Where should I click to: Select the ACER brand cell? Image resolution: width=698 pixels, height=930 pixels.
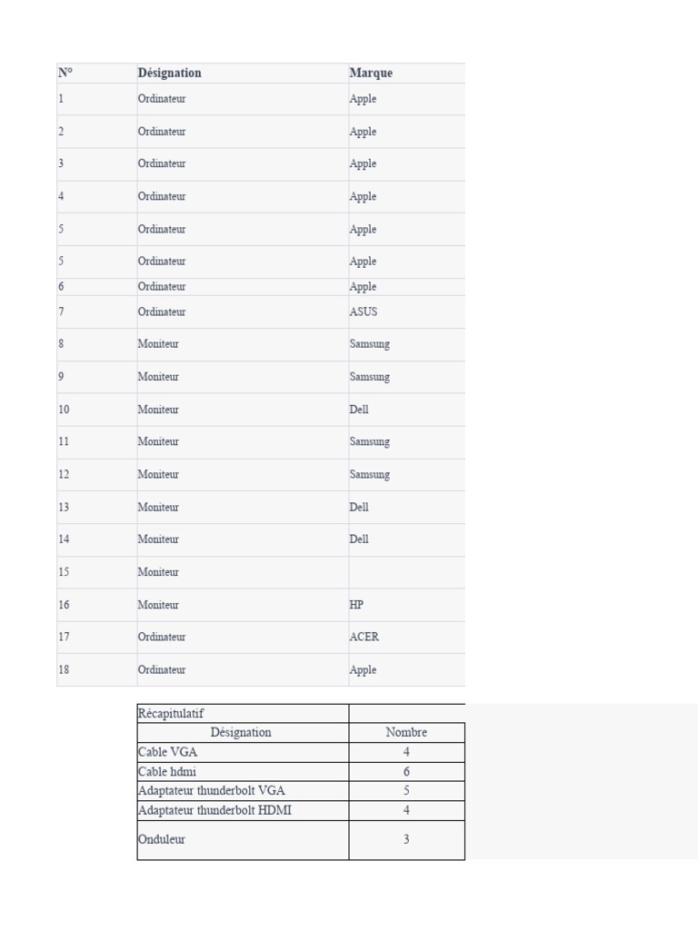pos(364,637)
